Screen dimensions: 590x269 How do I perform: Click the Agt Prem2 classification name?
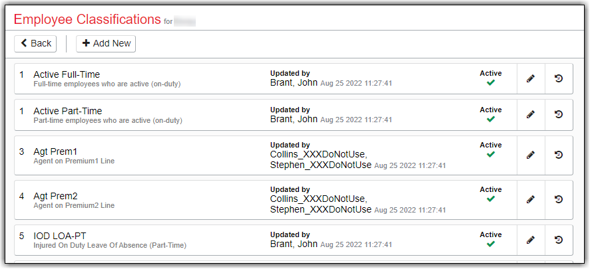click(55, 196)
